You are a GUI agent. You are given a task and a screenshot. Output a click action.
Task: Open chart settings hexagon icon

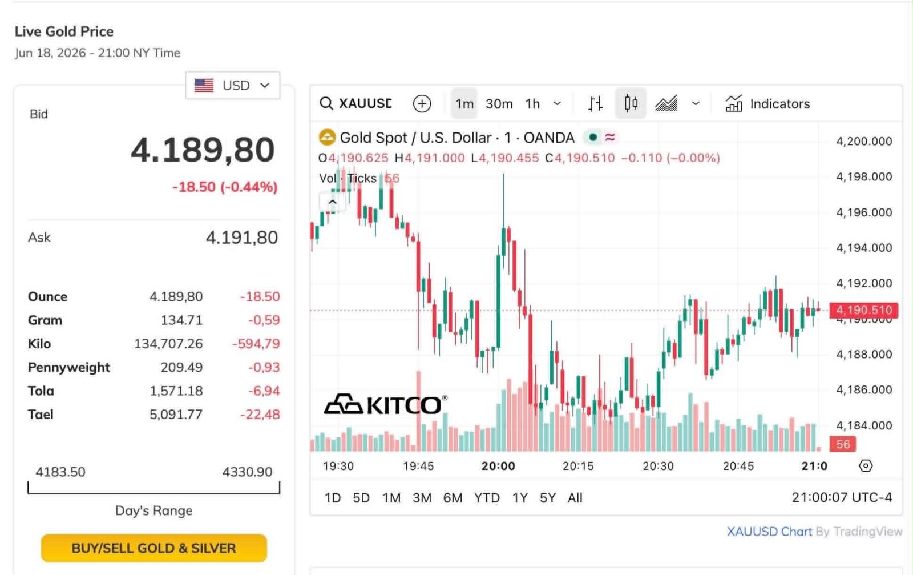coord(866,465)
